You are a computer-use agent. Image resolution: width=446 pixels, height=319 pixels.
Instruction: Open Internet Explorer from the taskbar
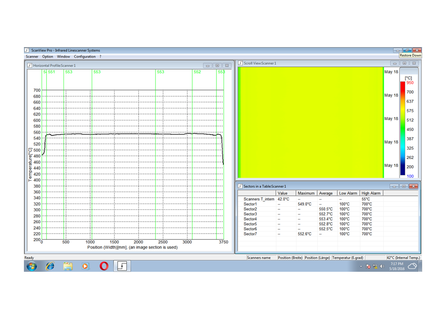coord(50,266)
